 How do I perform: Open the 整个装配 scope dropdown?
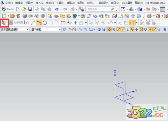point(46,29)
